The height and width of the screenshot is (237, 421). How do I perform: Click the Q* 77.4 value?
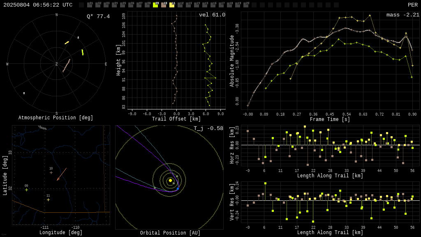click(x=98, y=16)
